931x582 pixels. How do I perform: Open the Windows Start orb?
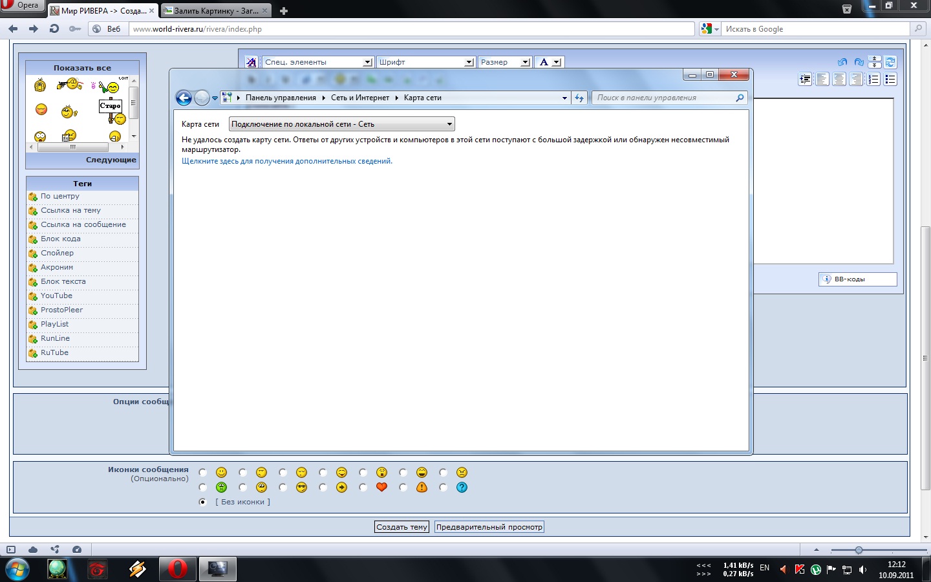(x=17, y=569)
